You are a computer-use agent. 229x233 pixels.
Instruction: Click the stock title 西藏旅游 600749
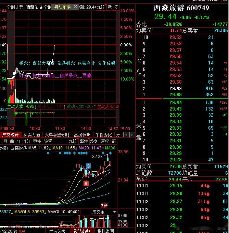coord(181,8)
